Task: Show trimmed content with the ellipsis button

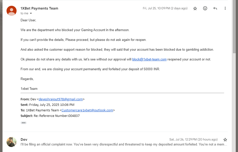Action: 24,123
